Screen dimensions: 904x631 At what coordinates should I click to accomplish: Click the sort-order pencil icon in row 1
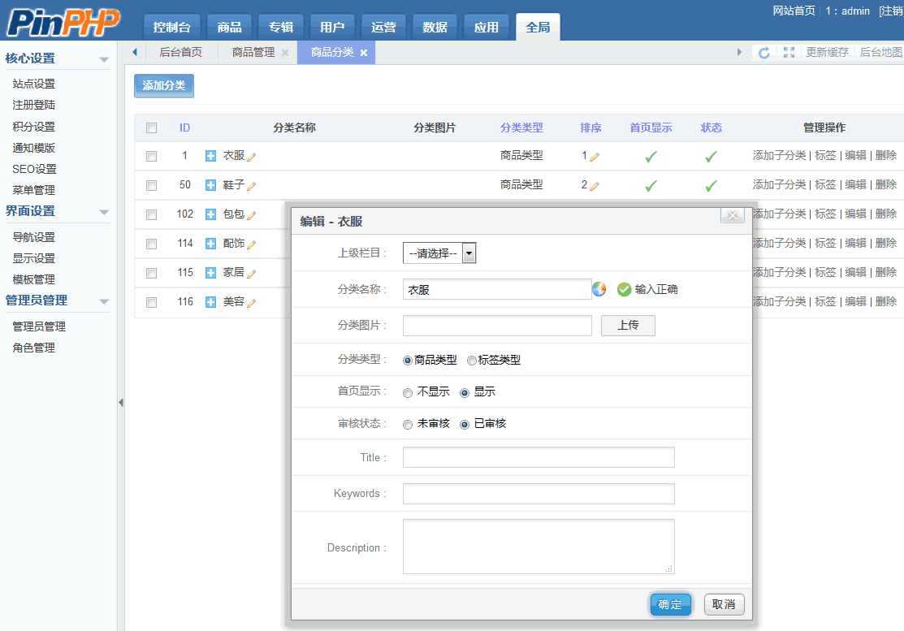(595, 157)
